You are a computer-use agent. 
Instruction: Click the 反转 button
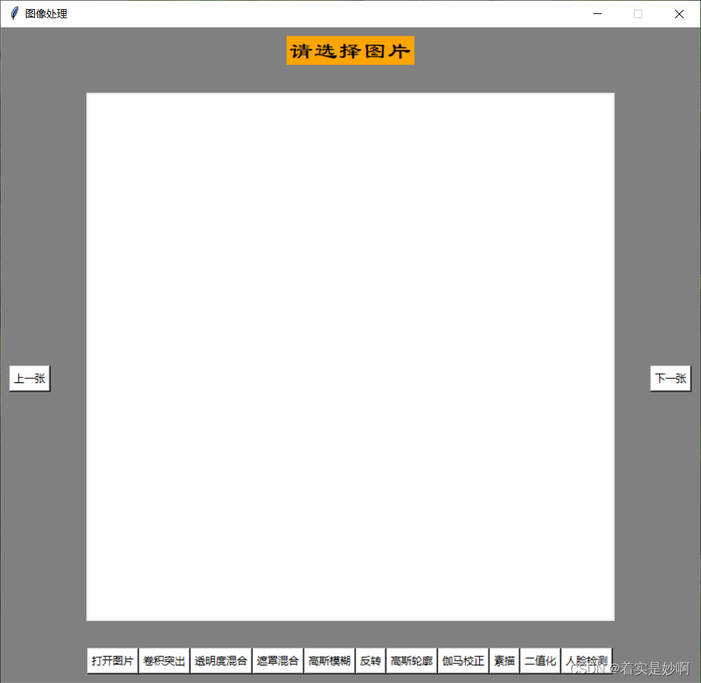(371, 661)
